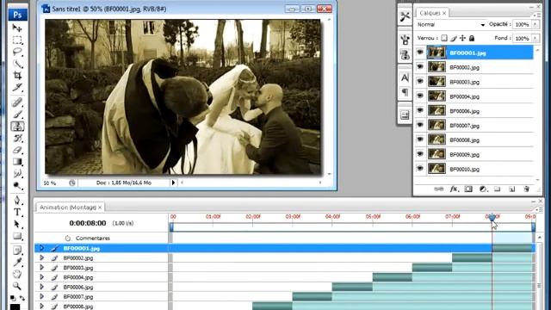
Task: Click the timeline playhead marker
Action: [492, 218]
